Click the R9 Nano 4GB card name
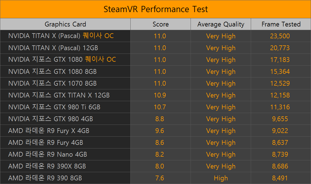 [47, 154]
